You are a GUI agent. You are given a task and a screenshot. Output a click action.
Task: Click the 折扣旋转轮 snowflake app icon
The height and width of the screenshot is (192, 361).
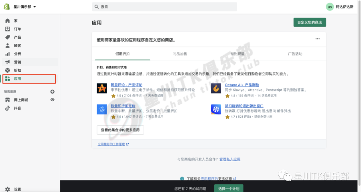216,109
